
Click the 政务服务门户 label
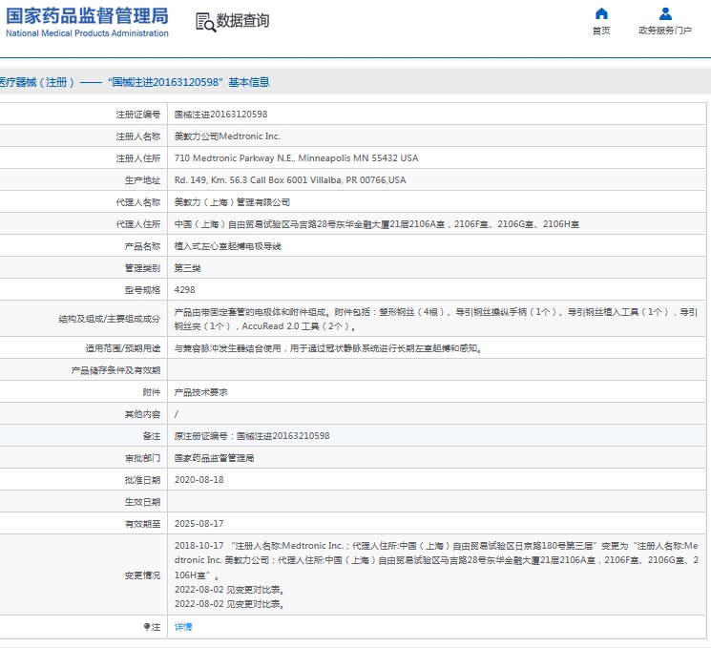click(665, 31)
